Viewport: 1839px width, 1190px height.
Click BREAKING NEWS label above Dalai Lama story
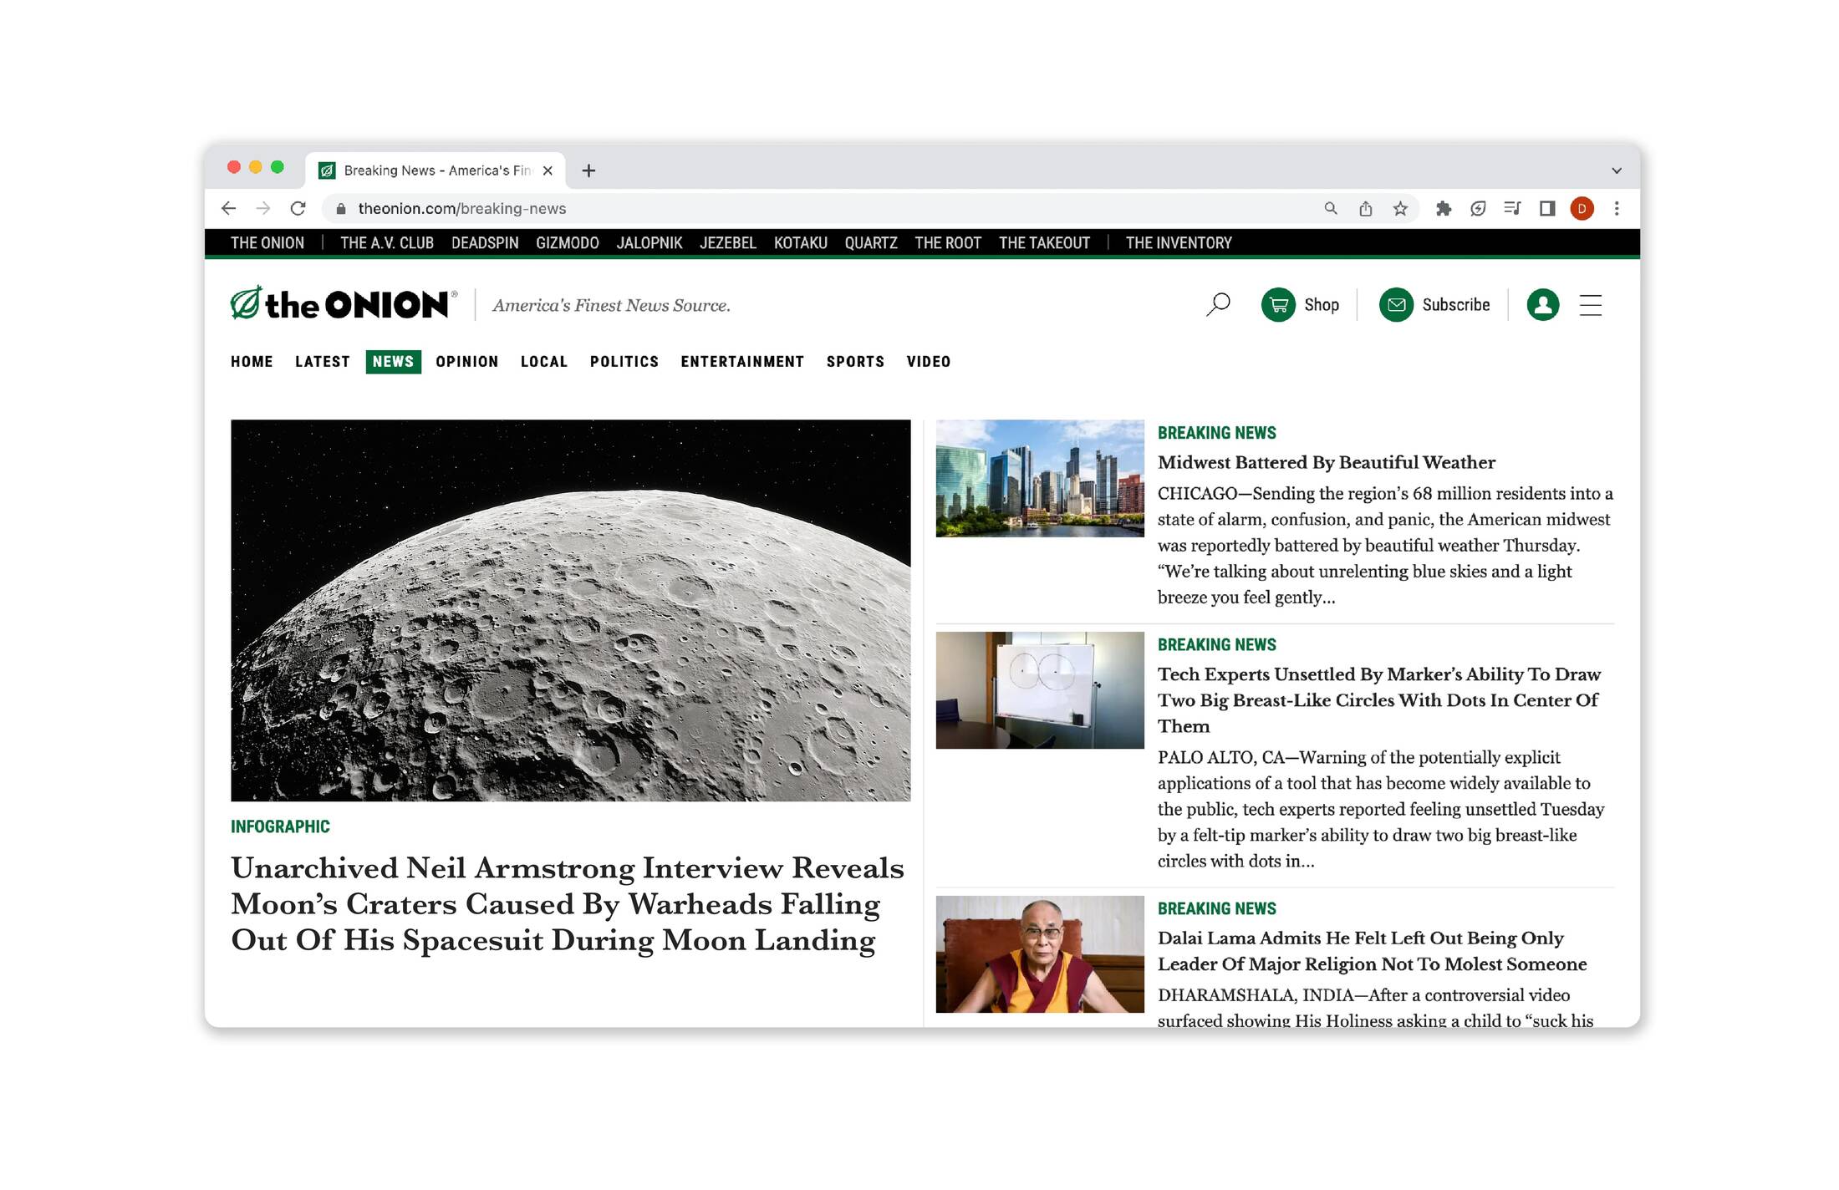point(1217,908)
